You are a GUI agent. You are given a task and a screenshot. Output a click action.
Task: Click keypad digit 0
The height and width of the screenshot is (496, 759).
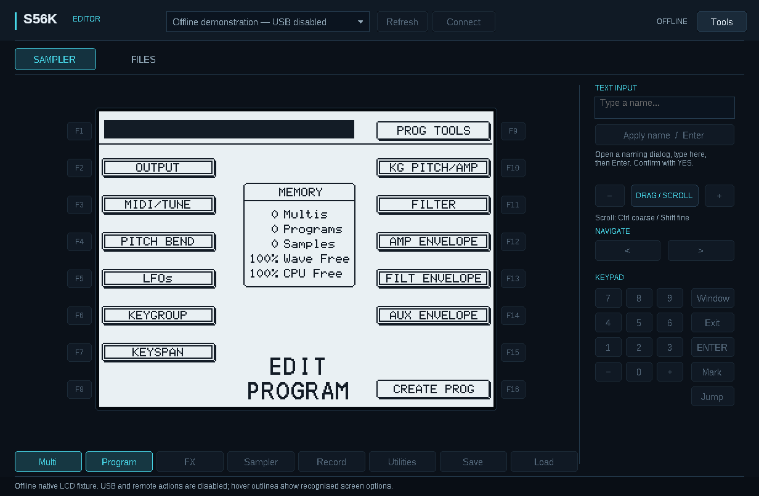[639, 372]
